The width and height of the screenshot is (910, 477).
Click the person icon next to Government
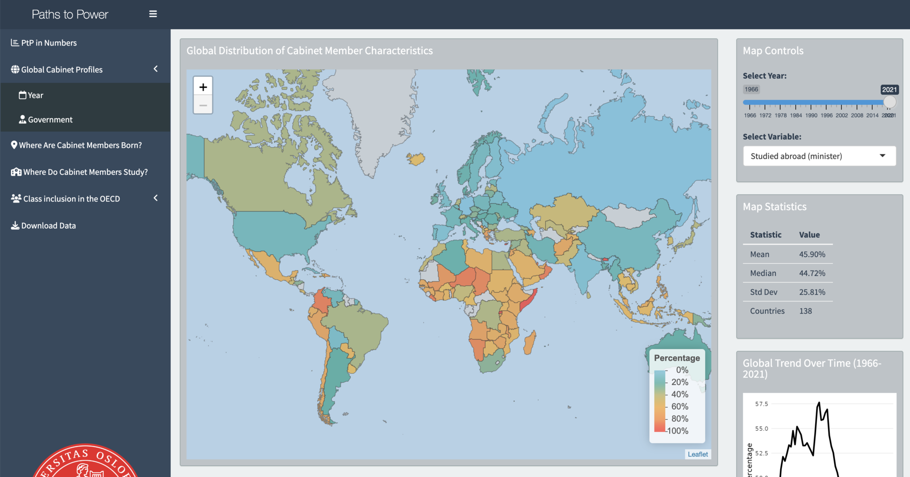pyautogui.click(x=22, y=119)
